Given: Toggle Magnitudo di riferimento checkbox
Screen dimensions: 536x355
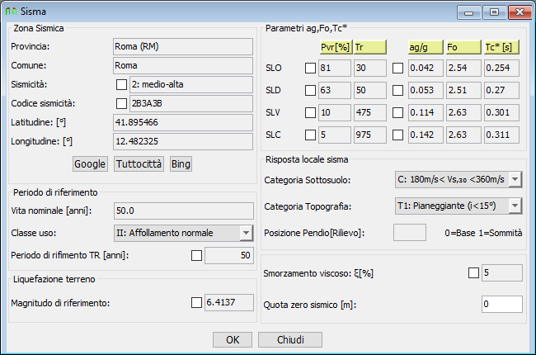Looking at the screenshot, I should coord(196,303).
